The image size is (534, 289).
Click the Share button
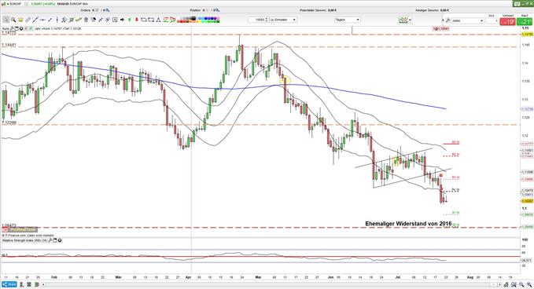9,284
